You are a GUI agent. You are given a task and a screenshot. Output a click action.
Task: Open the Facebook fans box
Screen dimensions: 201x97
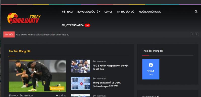[x=151, y=69]
